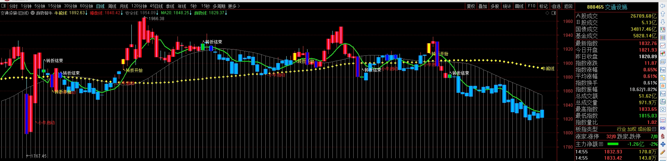Toggle the left panel layout icon
This screenshot has width=667, height=161.
[x=3, y=6]
